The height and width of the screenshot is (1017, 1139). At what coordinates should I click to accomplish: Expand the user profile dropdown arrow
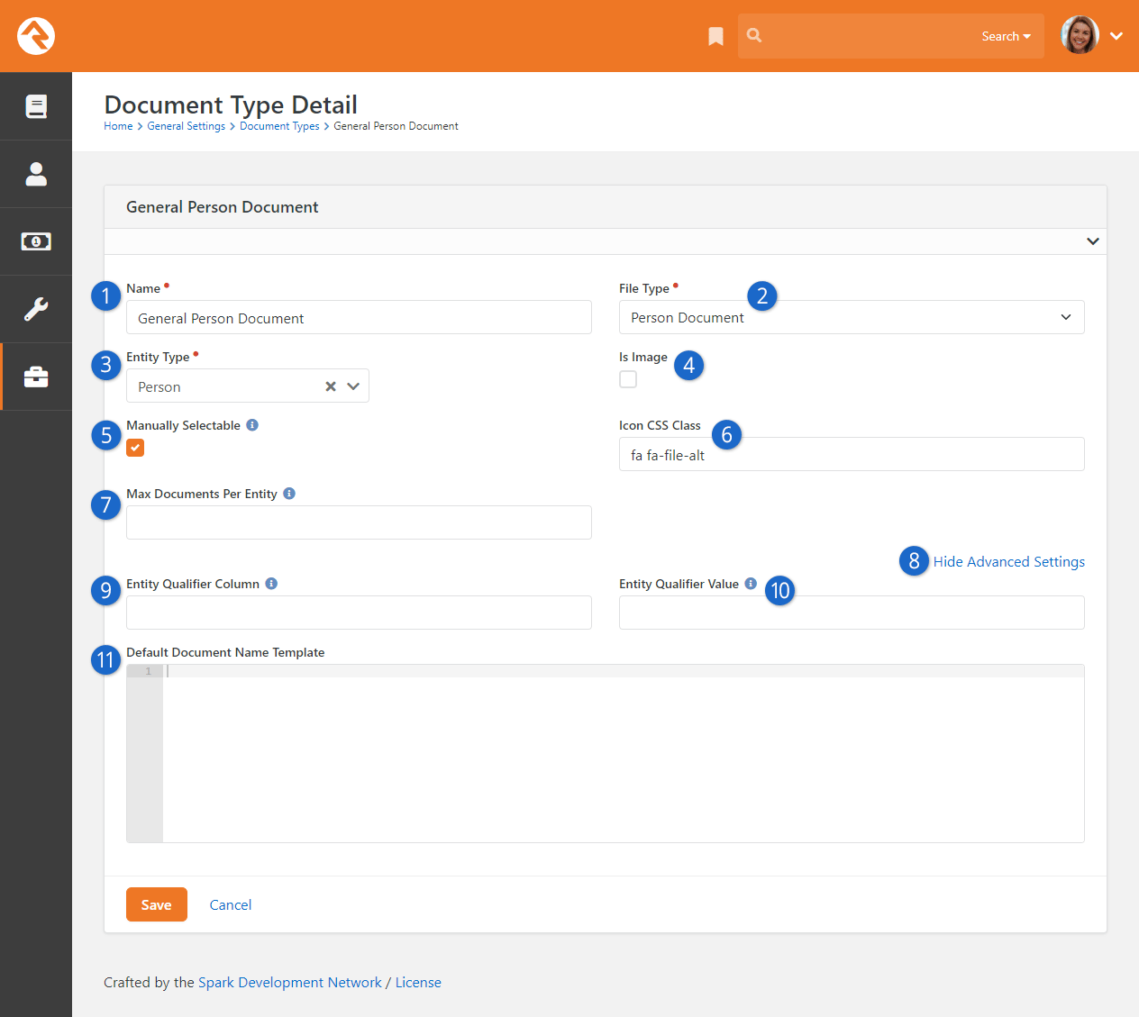(1116, 36)
